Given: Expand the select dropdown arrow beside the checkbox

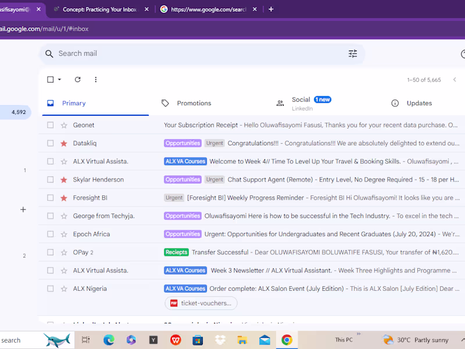Looking at the screenshot, I should click(x=59, y=80).
